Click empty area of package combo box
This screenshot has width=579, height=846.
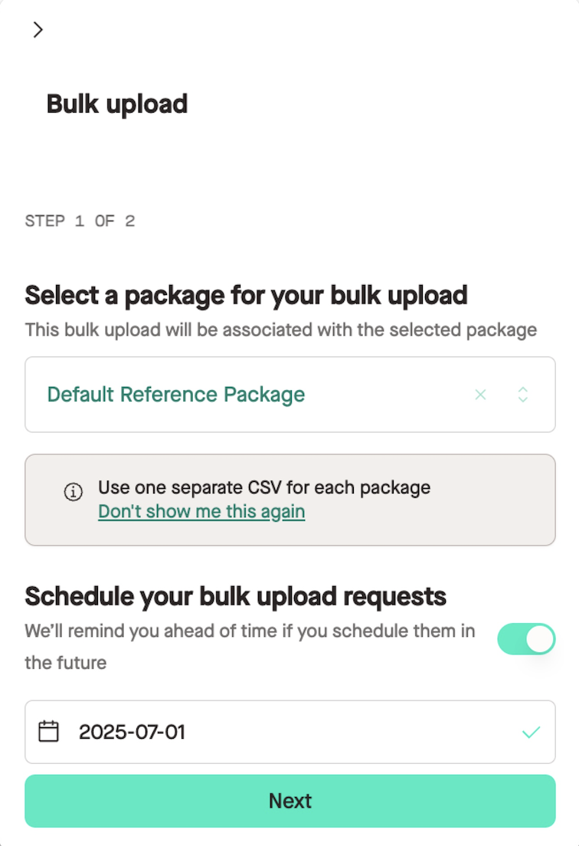point(388,395)
